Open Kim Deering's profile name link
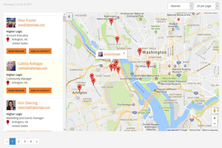222x148 pixels. point(28,103)
